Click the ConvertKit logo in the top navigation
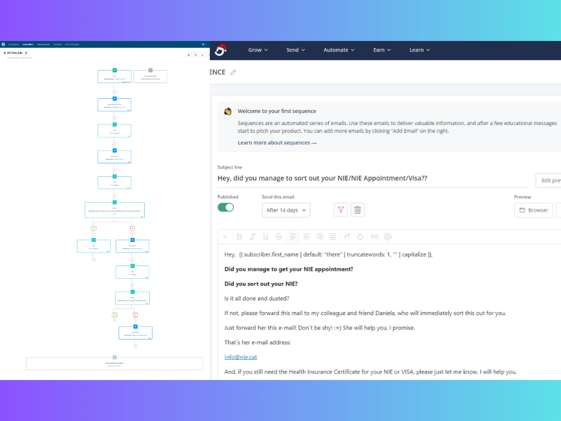561x421 pixels. 220,50
